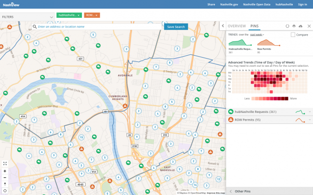Click the cloud download icon
The width and height of the screenshot is (313, 195).
[300, 26]
